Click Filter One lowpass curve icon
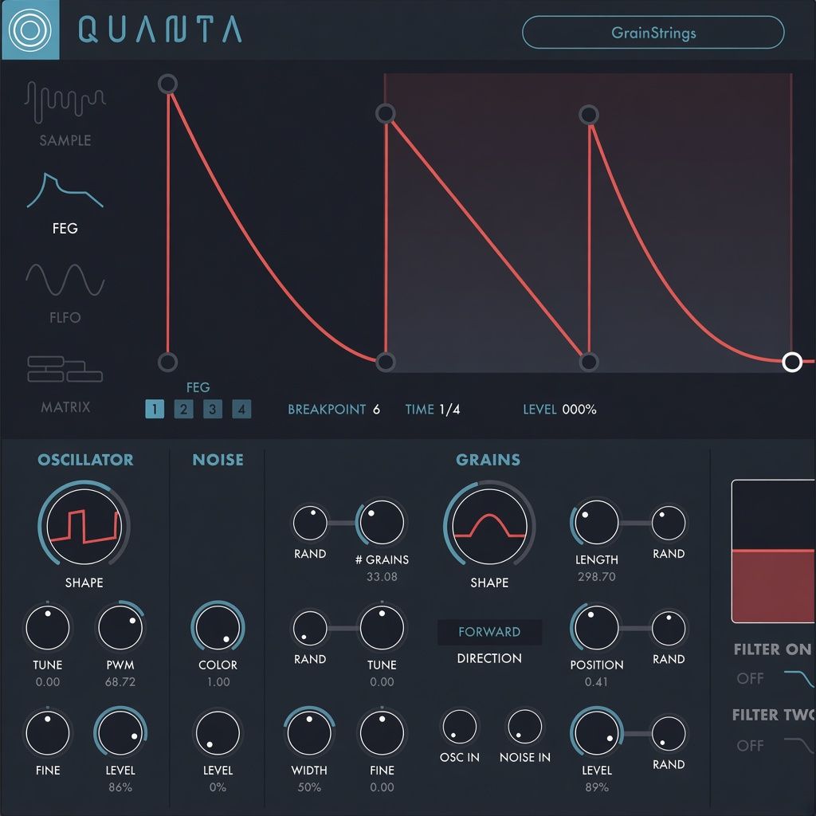The height and width of the screenshot is (816, 816). point(800,679)
